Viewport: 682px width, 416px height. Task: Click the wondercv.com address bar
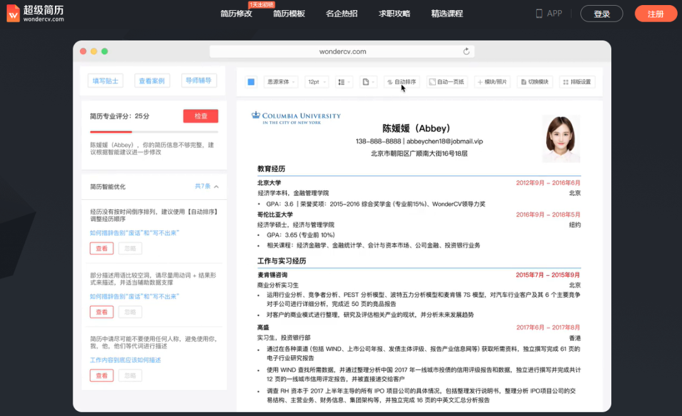point(342,51)
